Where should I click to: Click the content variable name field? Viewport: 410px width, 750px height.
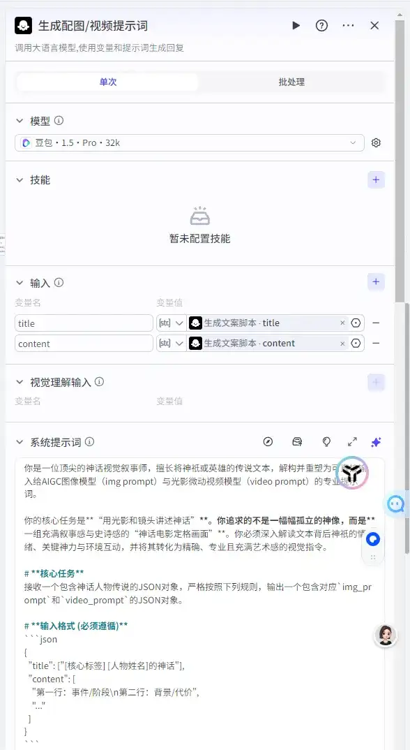84,344
